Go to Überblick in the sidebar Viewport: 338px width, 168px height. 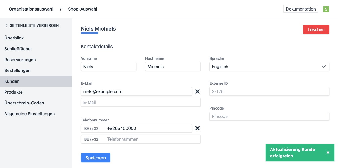coord(14,38)
